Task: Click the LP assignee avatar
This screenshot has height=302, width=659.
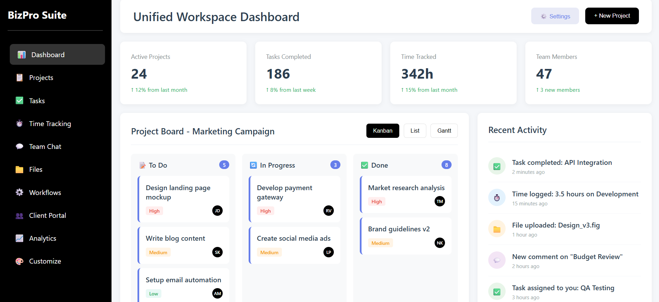Action: tap(329, 252)
